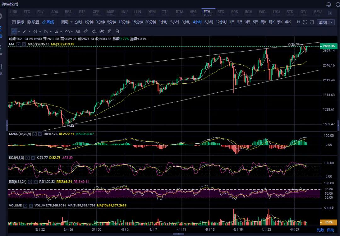
Task: Switch period to 1日
Action: click(x=232, y=22)
